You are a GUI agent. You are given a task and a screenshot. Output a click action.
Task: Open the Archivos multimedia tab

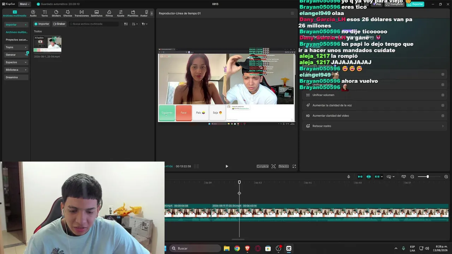point(14,14)
